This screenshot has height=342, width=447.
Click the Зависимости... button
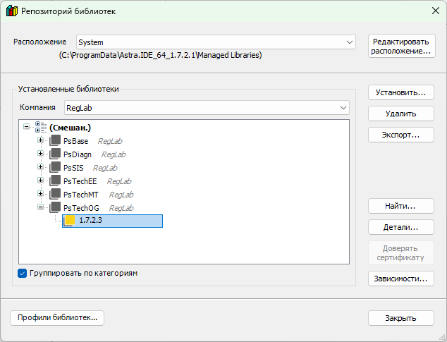(x=400, y=279)
